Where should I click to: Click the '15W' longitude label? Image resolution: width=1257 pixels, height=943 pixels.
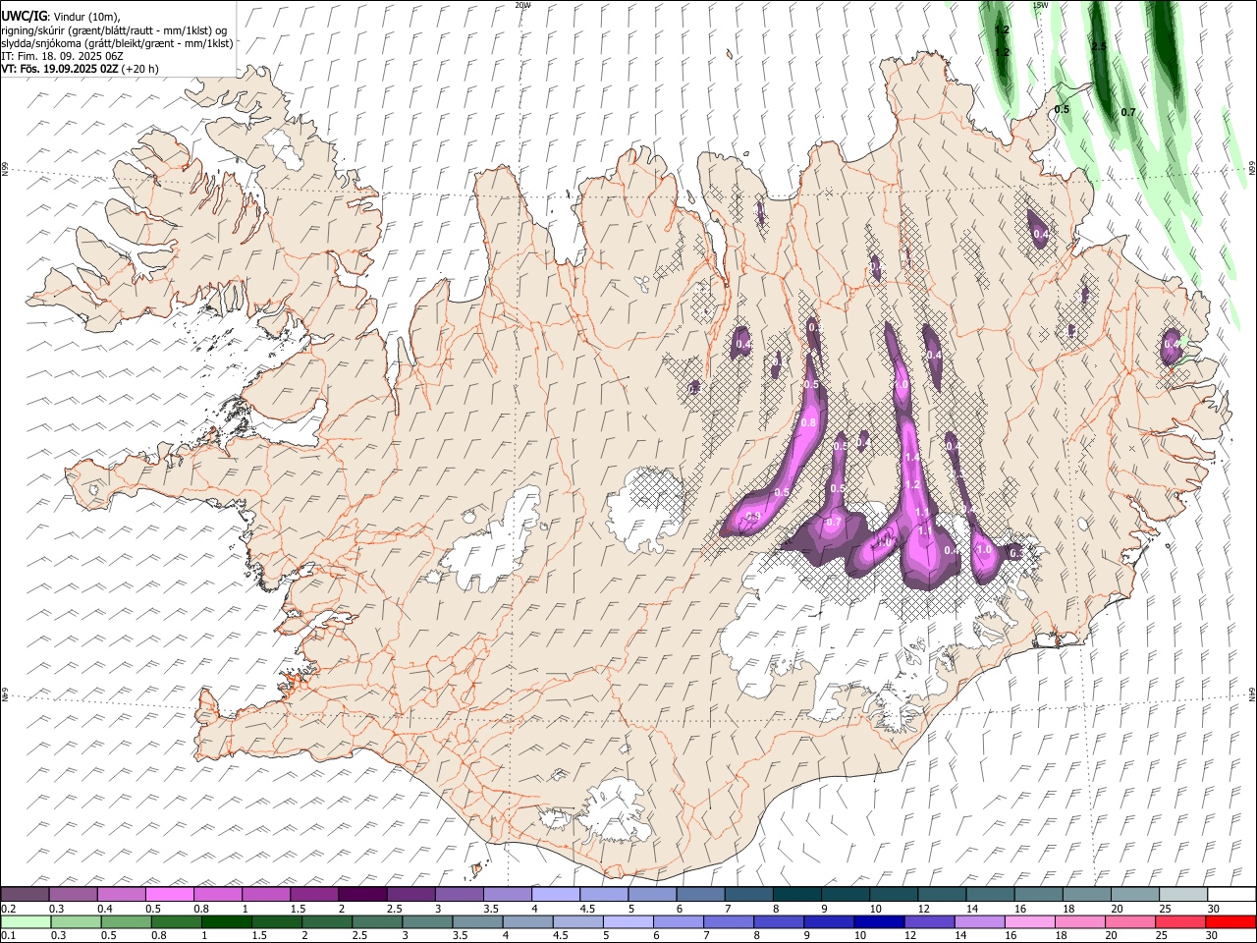pos(1040,5)
